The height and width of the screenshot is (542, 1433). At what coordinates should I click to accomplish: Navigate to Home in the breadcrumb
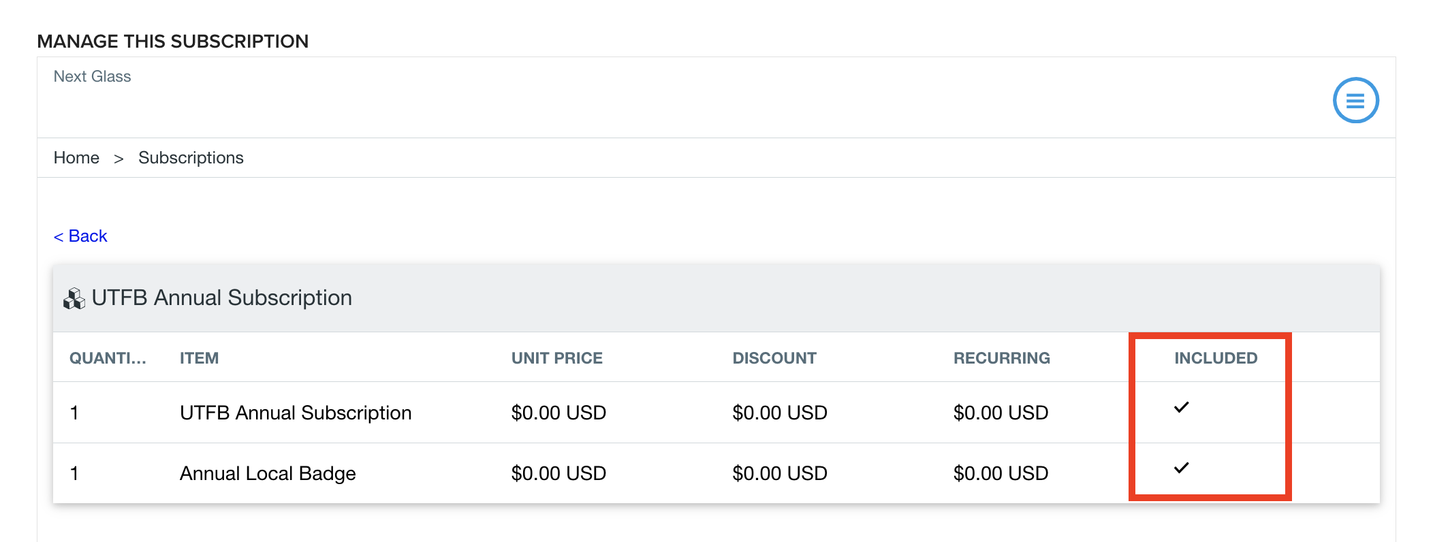[x=76, y=158]
